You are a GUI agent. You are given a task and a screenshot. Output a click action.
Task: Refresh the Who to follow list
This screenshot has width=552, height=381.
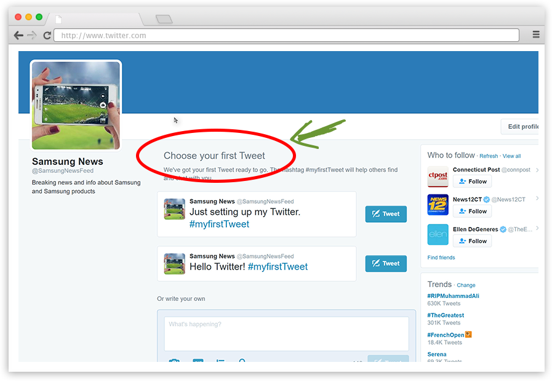pyautogui.click(x=489, y=156)
